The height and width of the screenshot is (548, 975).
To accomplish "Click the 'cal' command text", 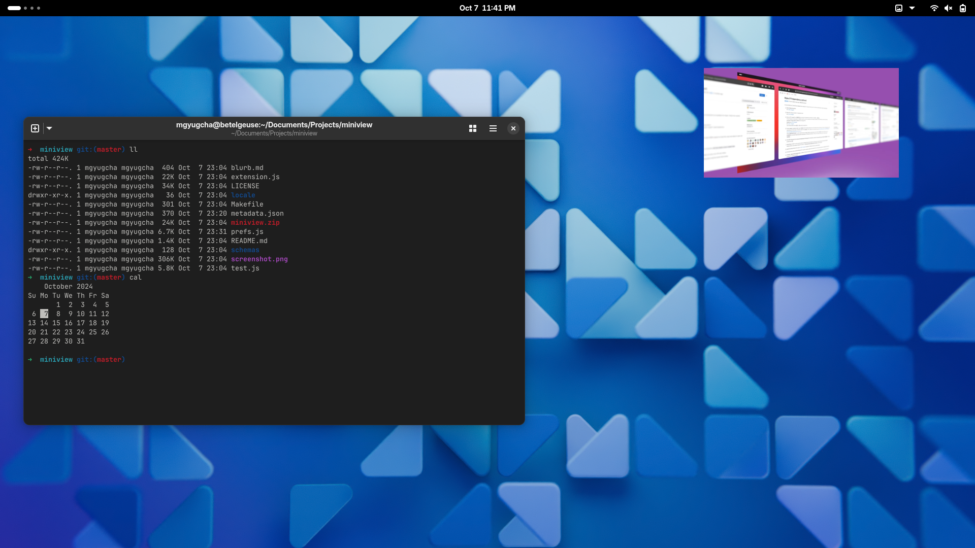I will tap(136, 278).
